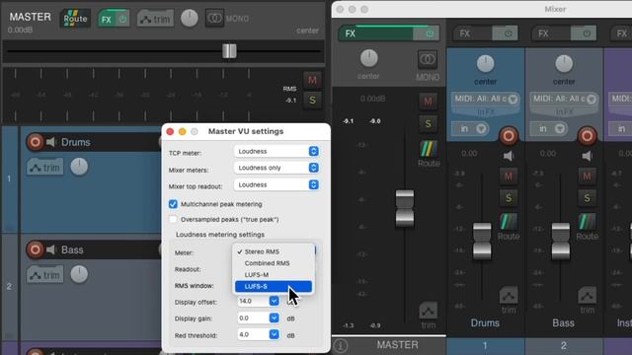Open Mixer master Route button
The width and height of the screenshot is (632, 355).
click(x=428, y=149)
